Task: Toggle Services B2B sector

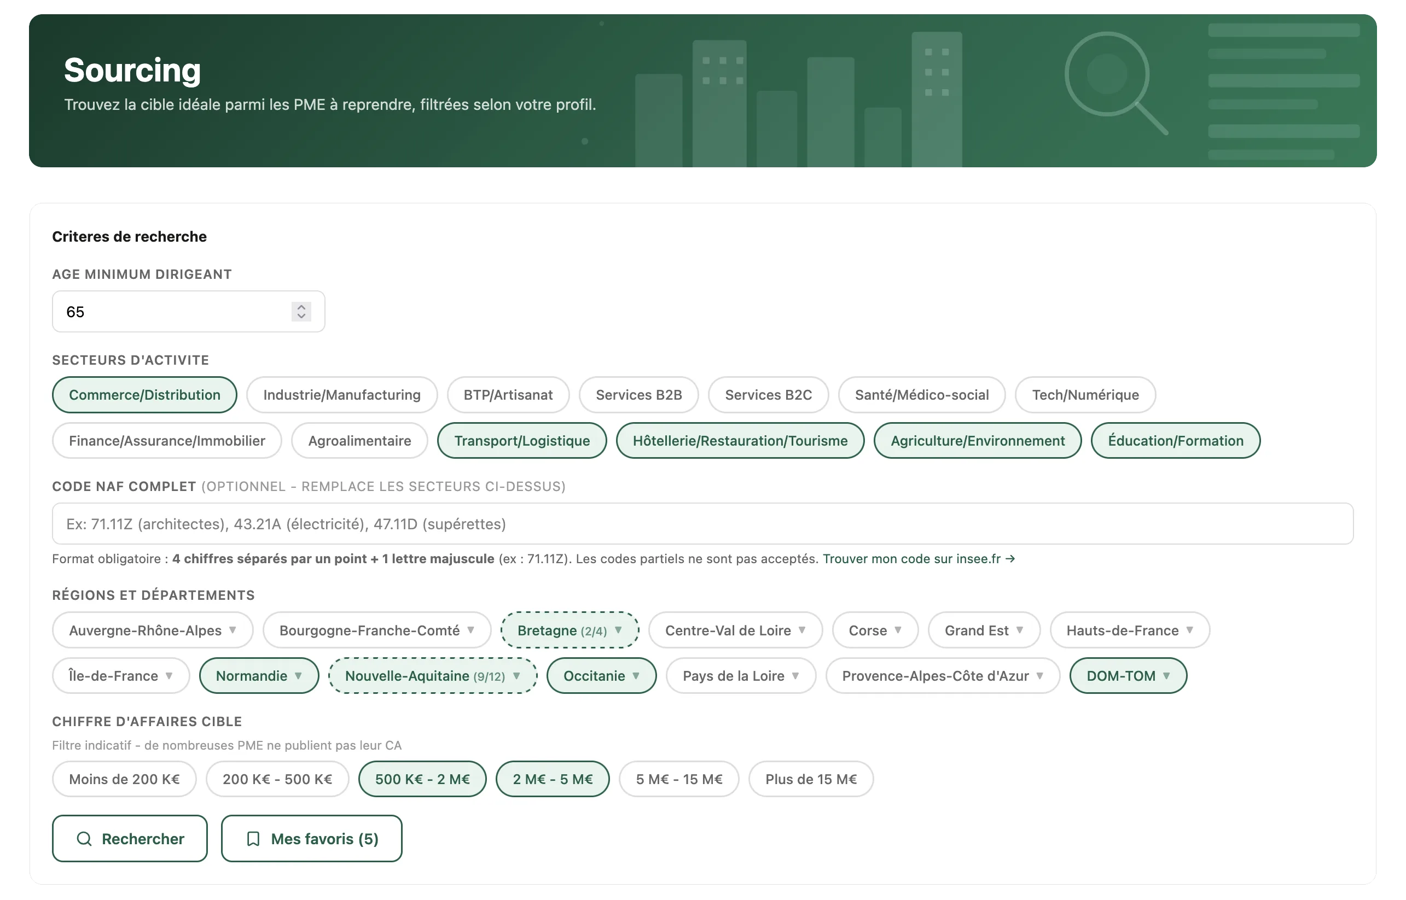Action: tap(638, 394)
